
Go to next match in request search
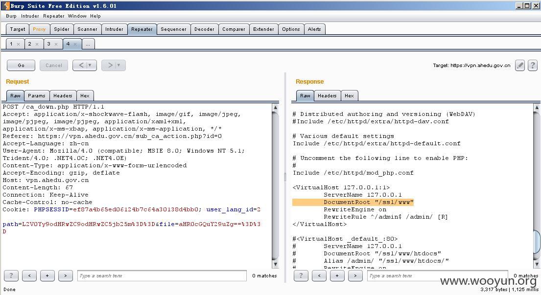[66, 275]
